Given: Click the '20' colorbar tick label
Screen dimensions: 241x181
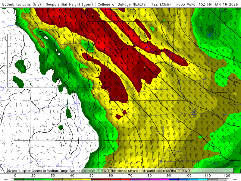Looking at the screenshot, I should pyautogui.click(x=33, y=176).
